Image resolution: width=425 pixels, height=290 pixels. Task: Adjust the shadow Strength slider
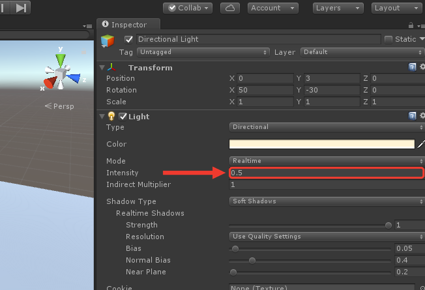coord(388,225)
